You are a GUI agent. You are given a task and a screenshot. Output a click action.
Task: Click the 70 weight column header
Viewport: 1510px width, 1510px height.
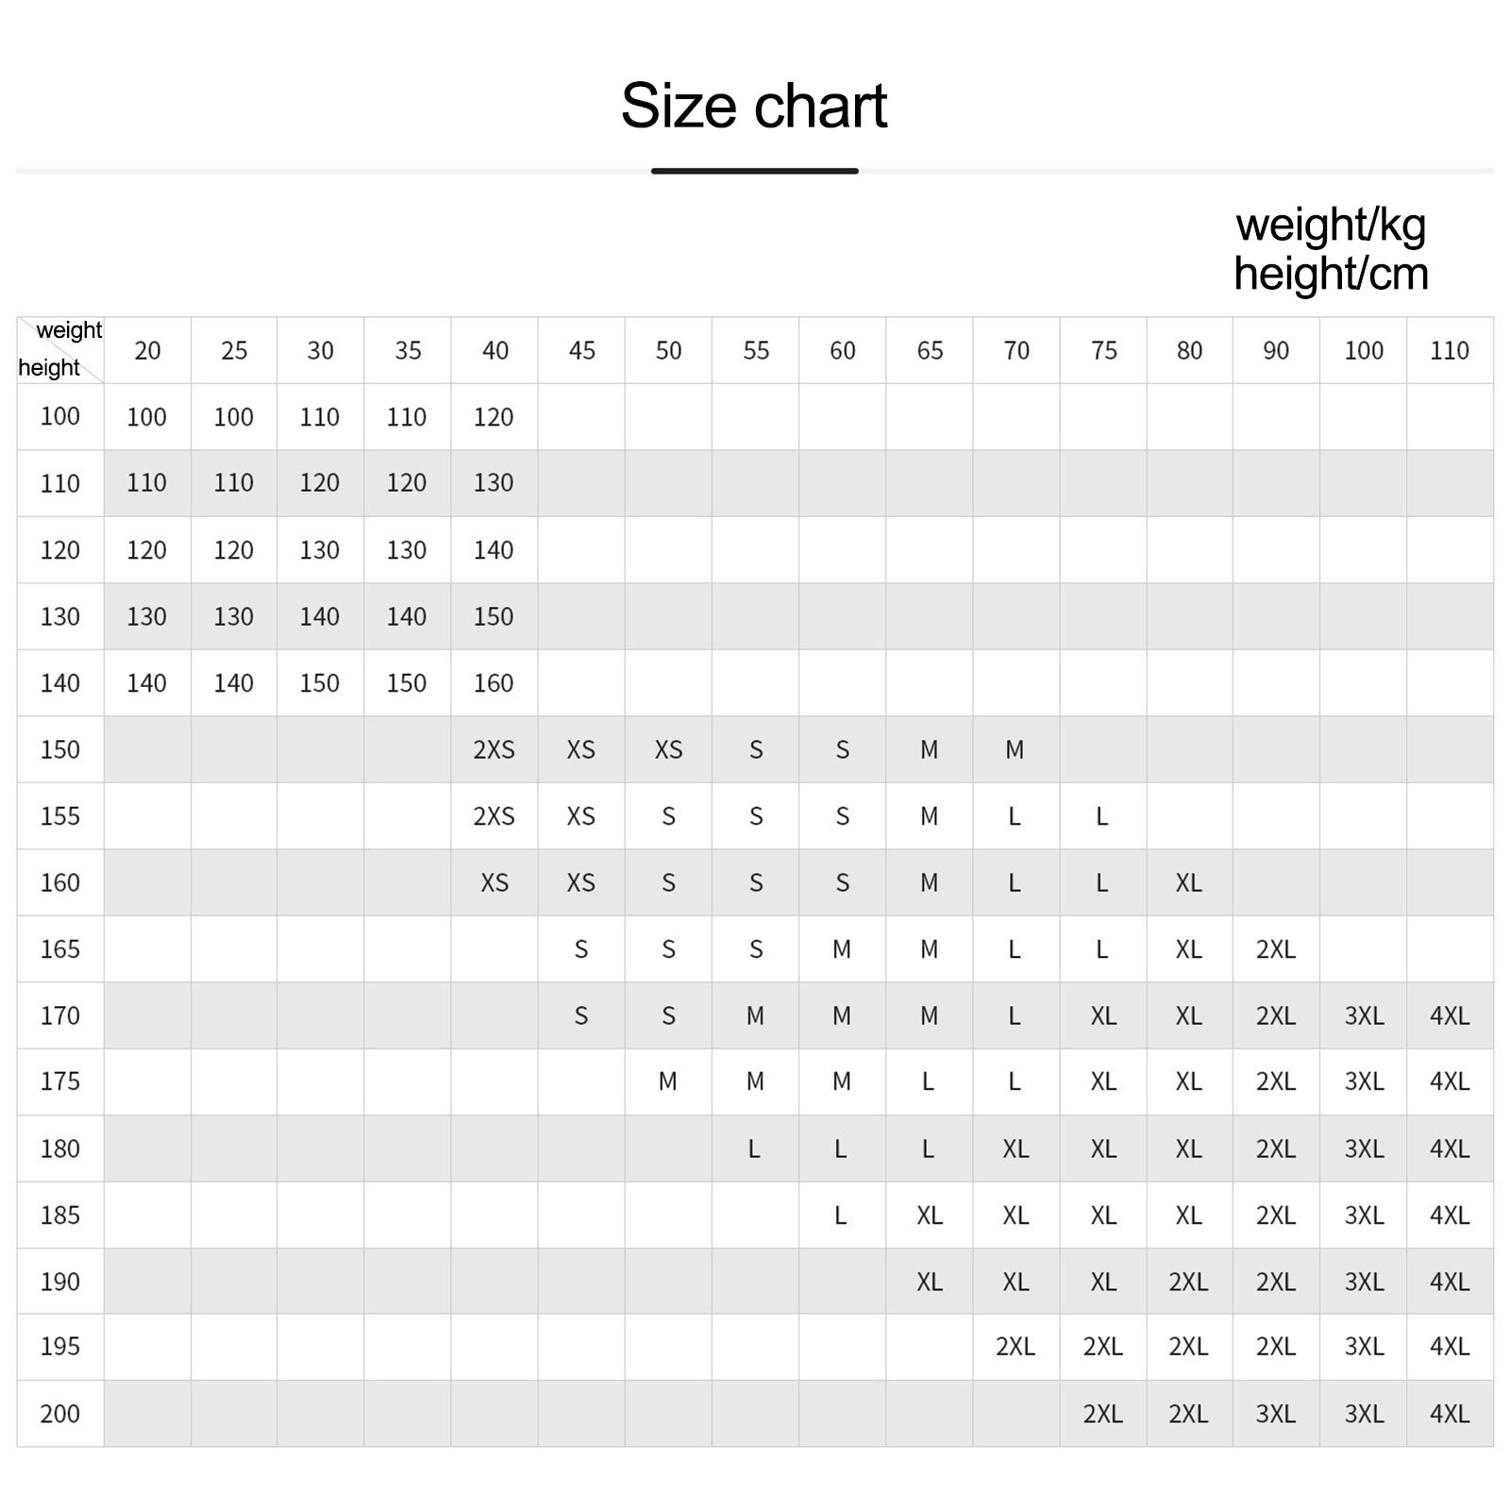click(1016, 350)
